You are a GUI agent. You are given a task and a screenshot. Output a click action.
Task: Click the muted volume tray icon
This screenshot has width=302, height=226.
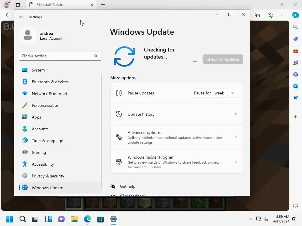pyautogui.click(x=266, y=219)
